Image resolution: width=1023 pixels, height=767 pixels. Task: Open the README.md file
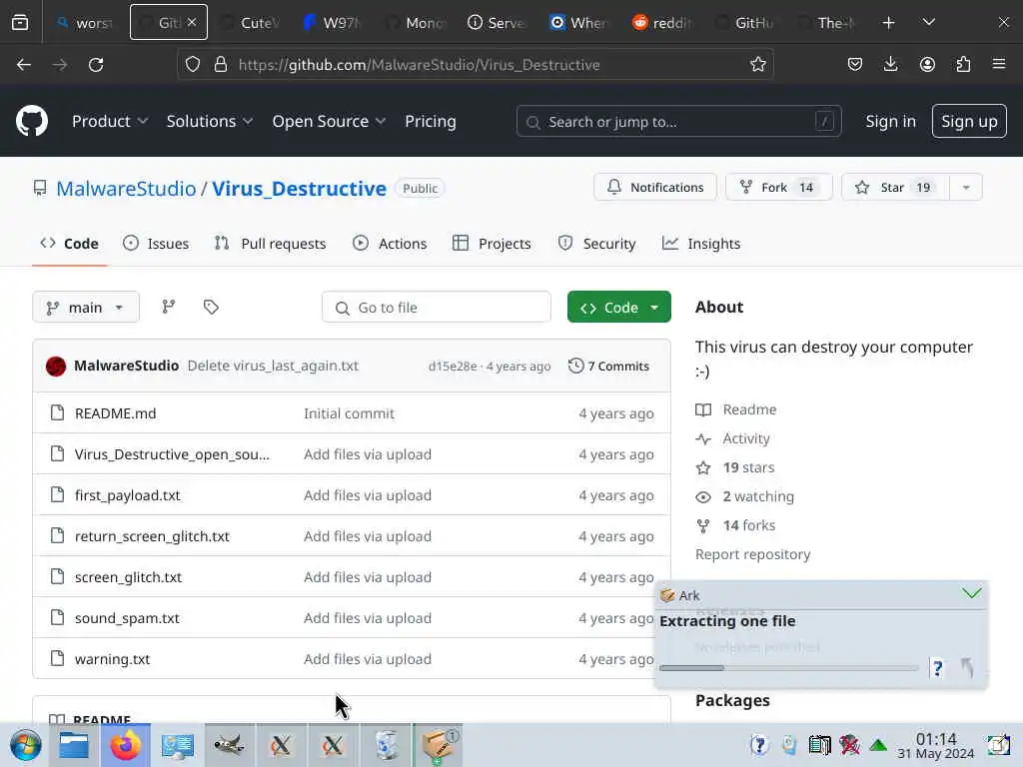point(116,413)
